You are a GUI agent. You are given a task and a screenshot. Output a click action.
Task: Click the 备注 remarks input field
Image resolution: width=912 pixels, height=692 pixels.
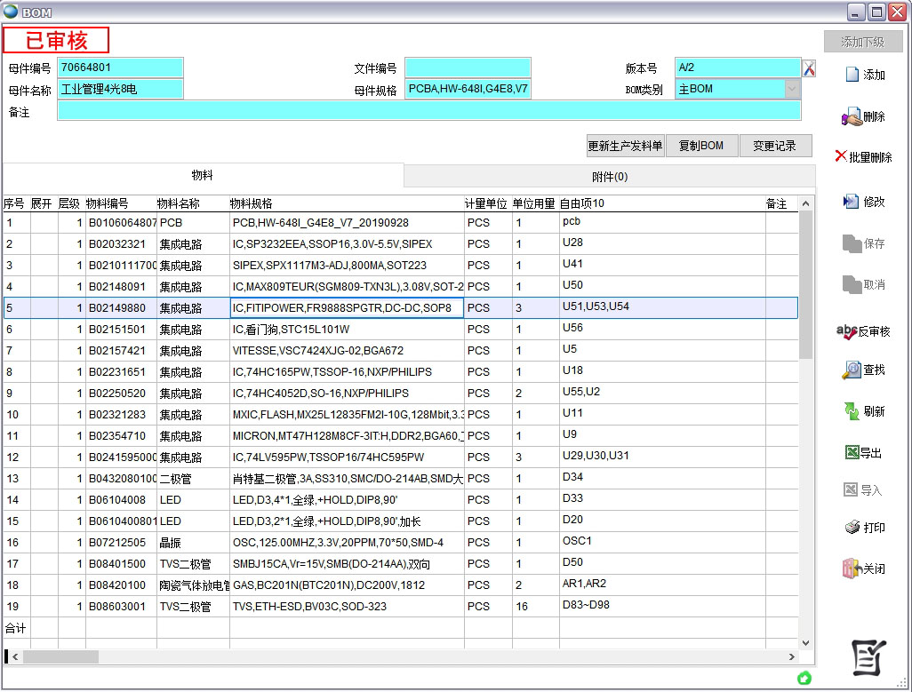428,111
